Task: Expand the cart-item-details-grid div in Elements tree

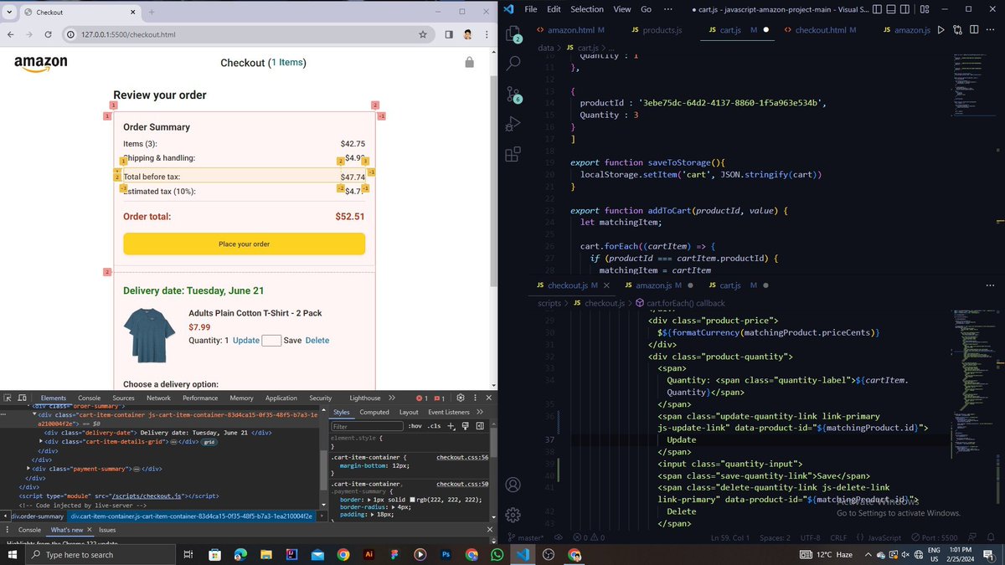Action: [41, 441]
